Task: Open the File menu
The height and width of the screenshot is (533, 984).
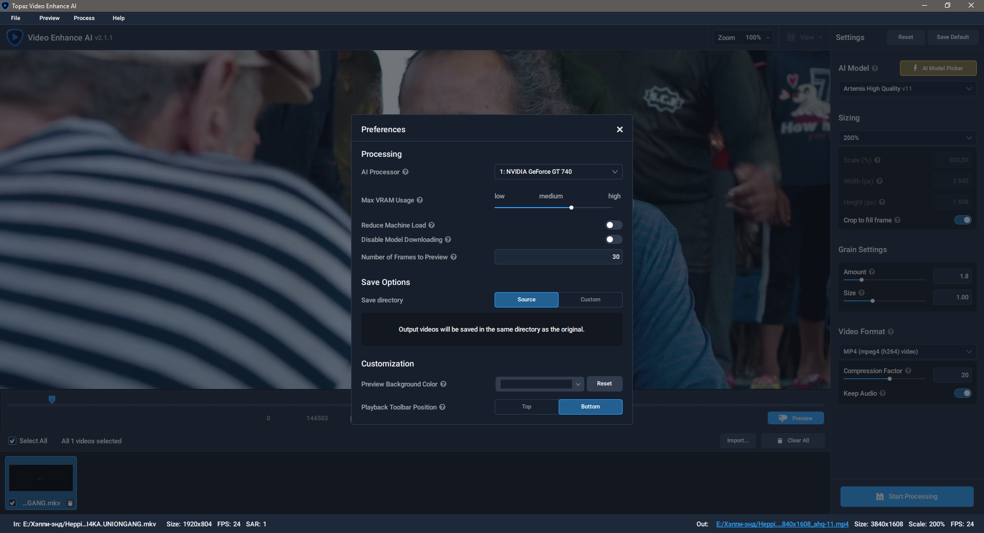Action: point(16,18)
